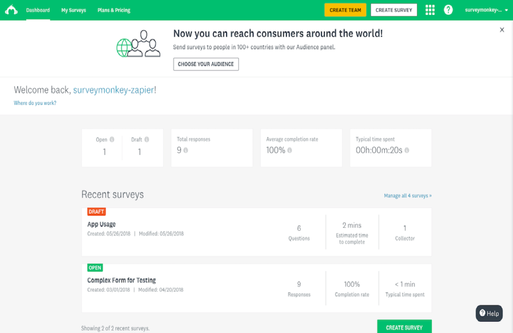Click the 1 Collector stat
Screen dimensions: 513x333
405,232
